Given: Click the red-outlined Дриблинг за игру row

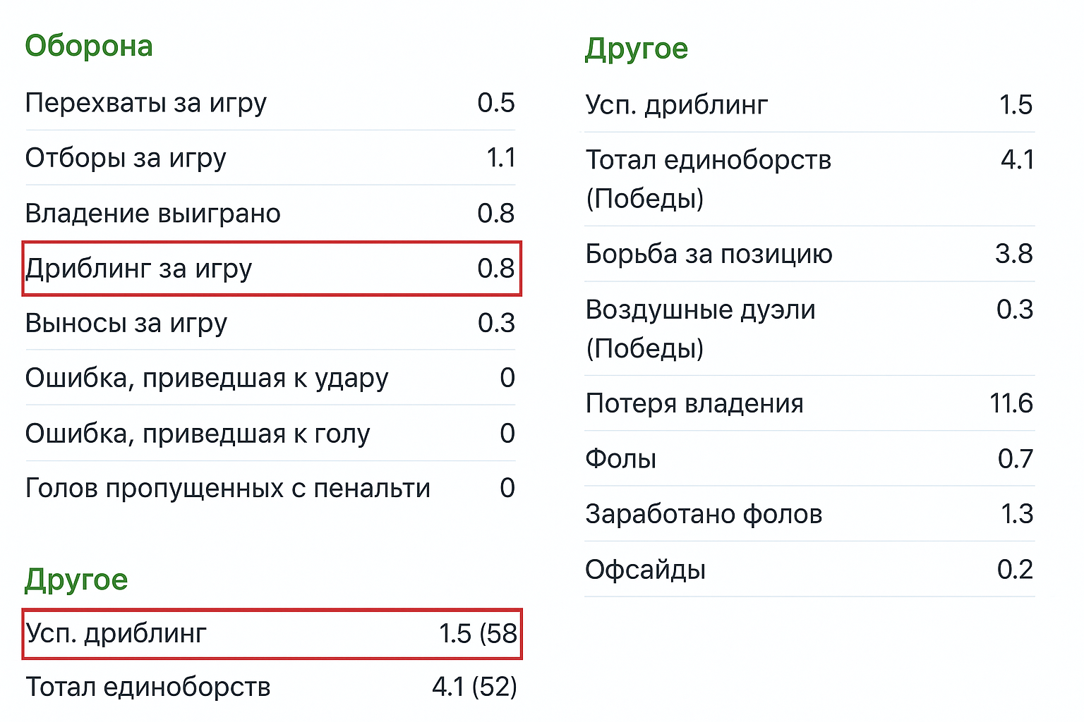Looking at the screenshot, I should 272,269.
